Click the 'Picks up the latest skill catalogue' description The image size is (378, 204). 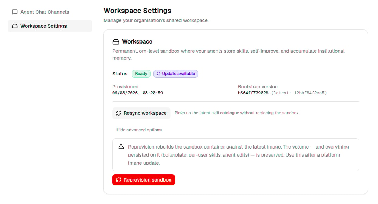237,113
